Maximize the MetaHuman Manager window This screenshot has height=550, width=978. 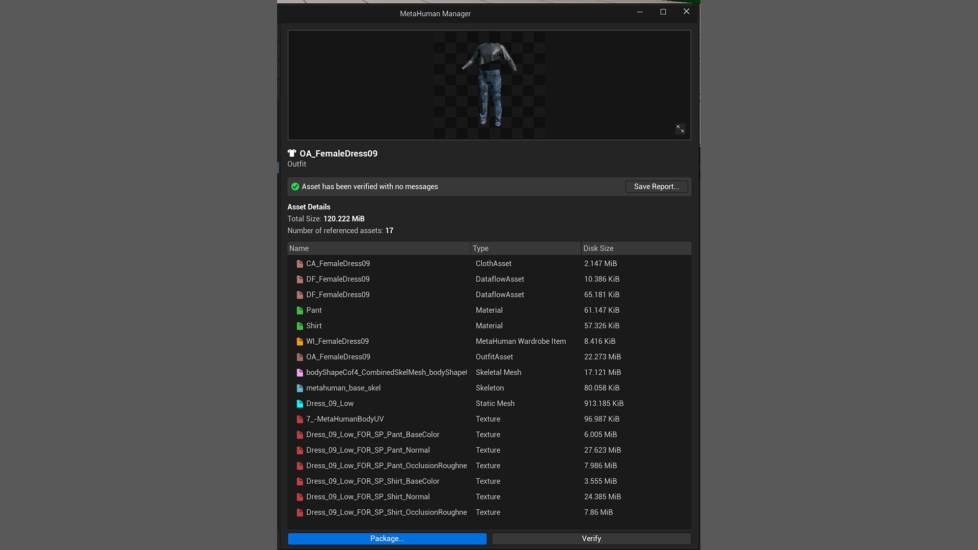click(663, 12)
